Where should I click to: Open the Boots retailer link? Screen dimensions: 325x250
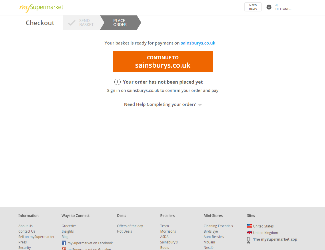165,247
